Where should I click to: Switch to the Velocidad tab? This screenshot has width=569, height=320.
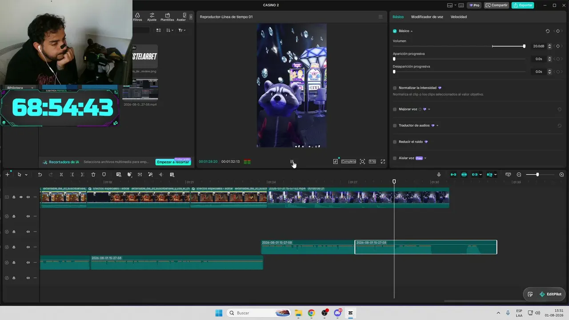(x=459, y=17)
